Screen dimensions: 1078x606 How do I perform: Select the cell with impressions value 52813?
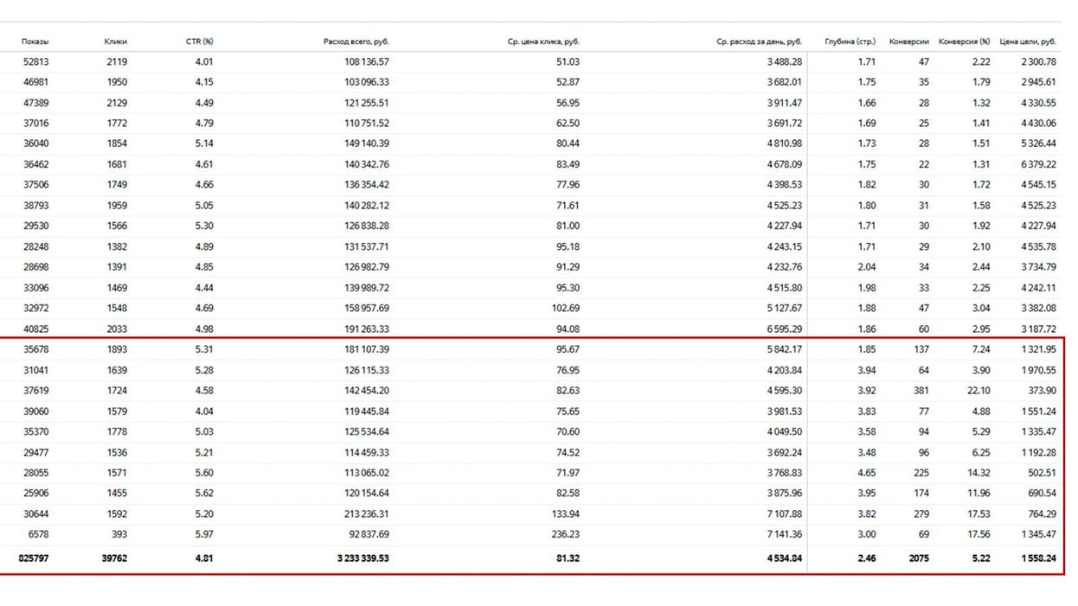36,62
